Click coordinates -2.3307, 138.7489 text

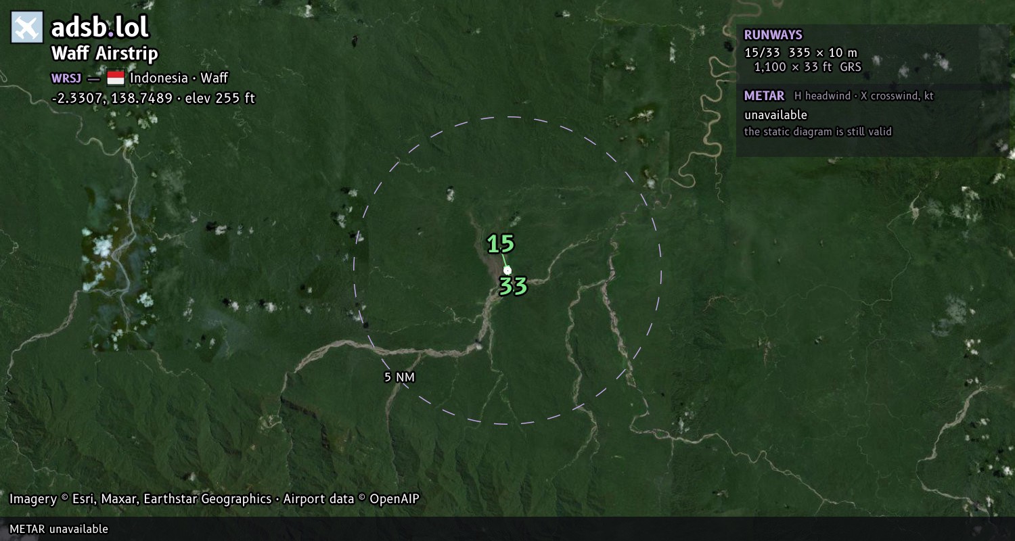pyautogui.click(x=112, y=98)
